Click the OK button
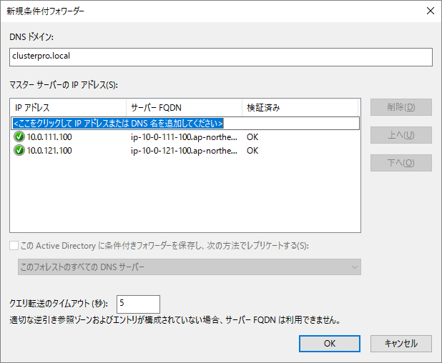The width and height of the screenshot is (442, 363). coord(329,343)
